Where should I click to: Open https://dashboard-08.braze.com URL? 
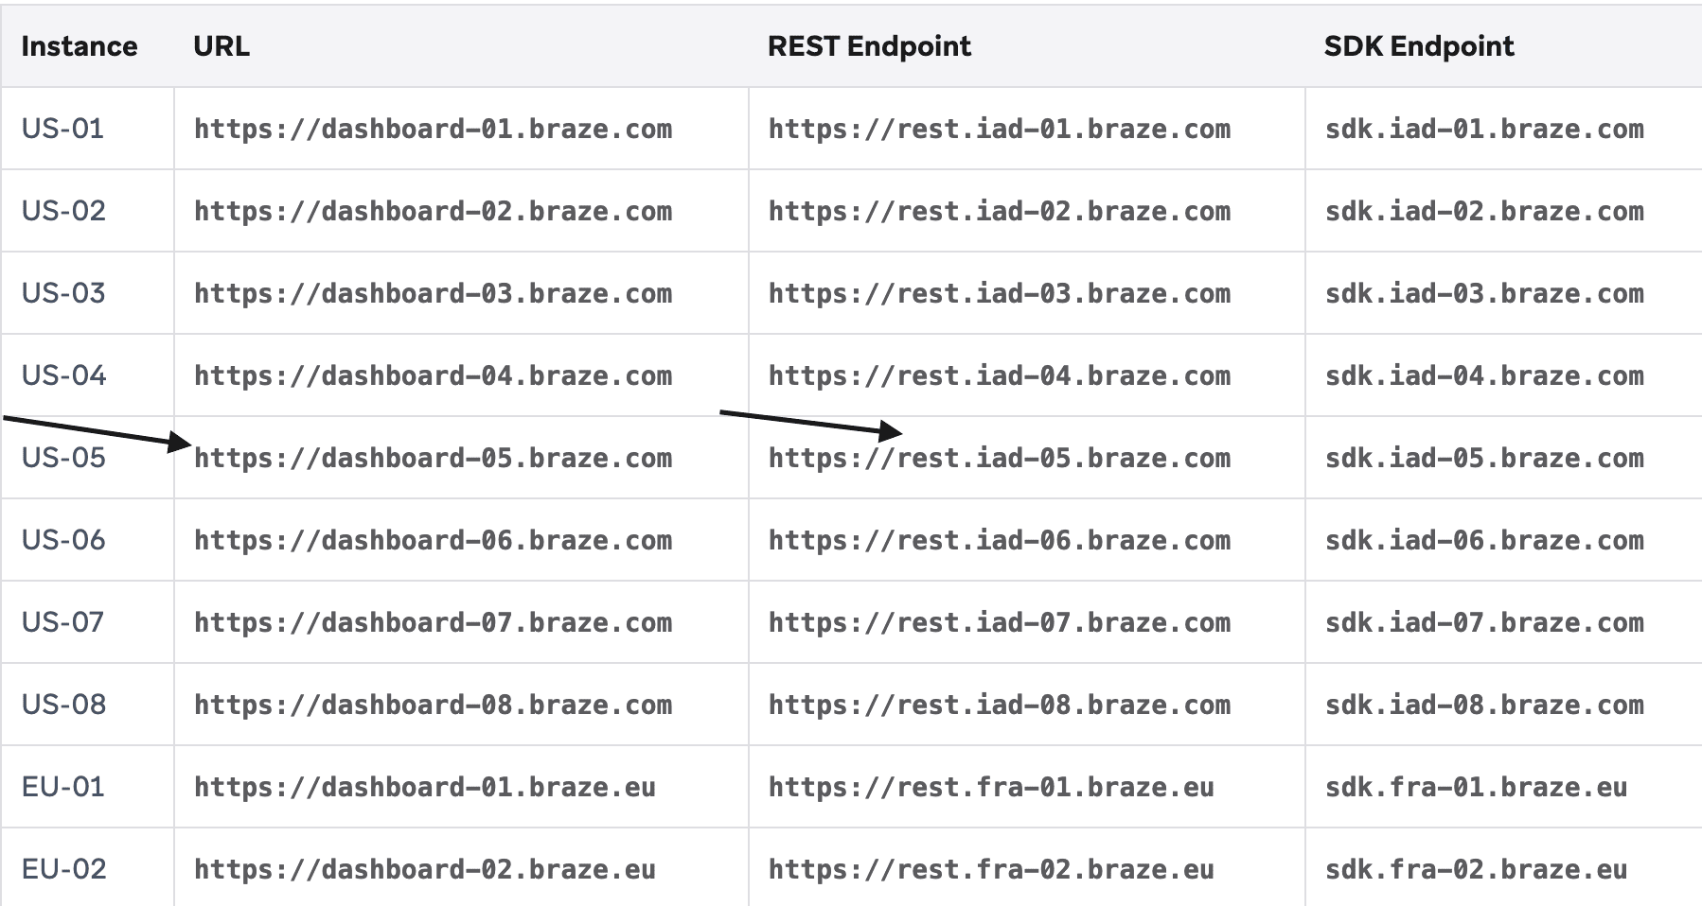434,705
